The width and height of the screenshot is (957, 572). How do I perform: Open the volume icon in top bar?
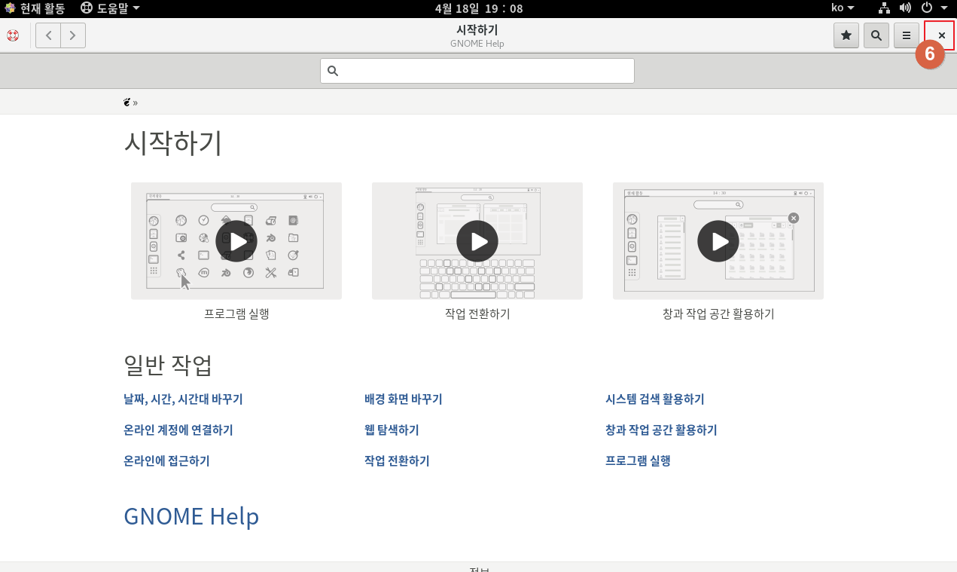tap(906, 8)
